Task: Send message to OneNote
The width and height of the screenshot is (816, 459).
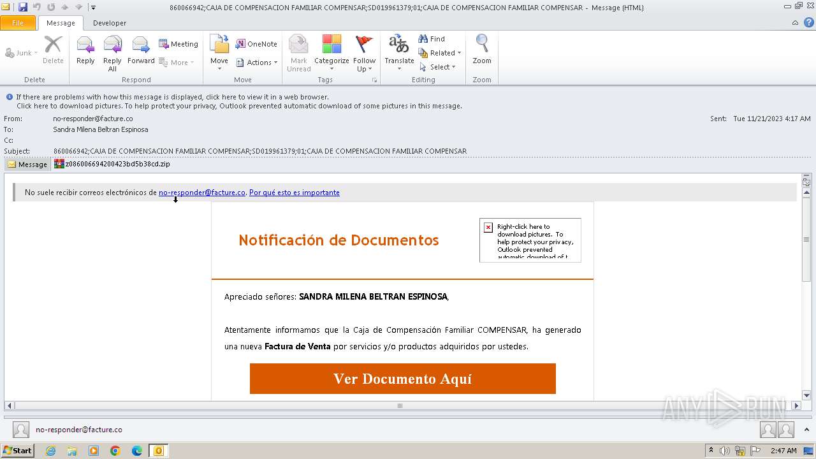Action: pos(256,44)
